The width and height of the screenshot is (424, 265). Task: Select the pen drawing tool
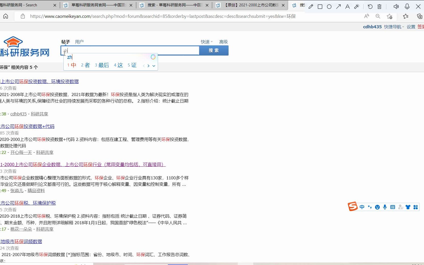pos(311,7)
